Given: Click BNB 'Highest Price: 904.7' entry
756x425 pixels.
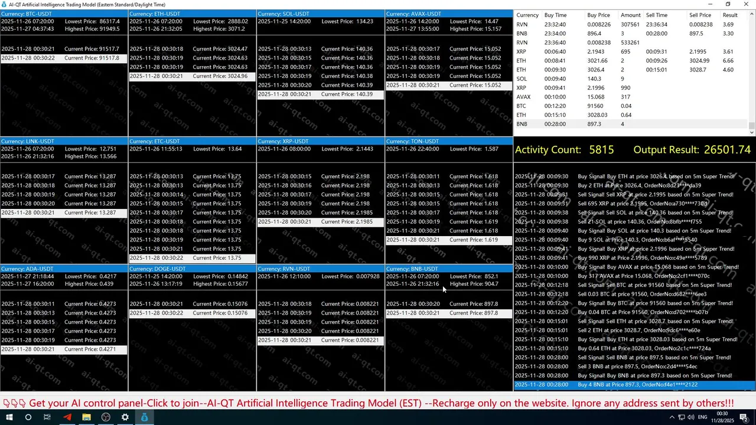Looking at the screenshot, I should tap(474, 284).
